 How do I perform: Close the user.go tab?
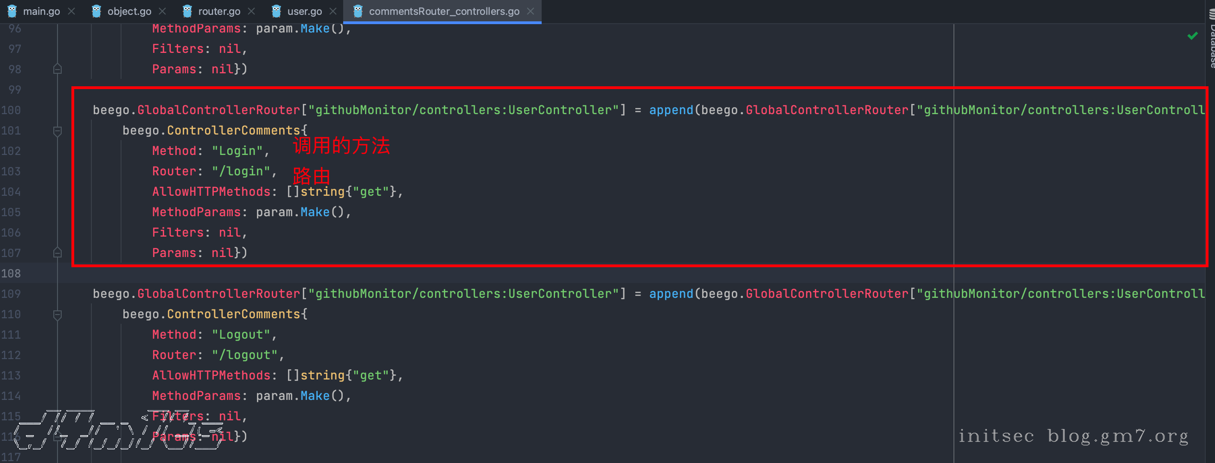coord(333,11)
